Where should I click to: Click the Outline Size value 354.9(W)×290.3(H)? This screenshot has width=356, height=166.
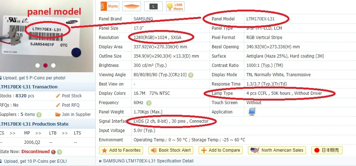[166, 56]
